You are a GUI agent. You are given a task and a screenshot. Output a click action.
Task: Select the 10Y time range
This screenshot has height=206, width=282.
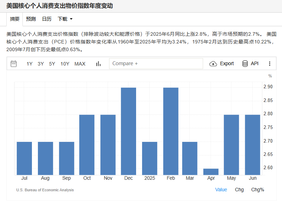(65, 64)
